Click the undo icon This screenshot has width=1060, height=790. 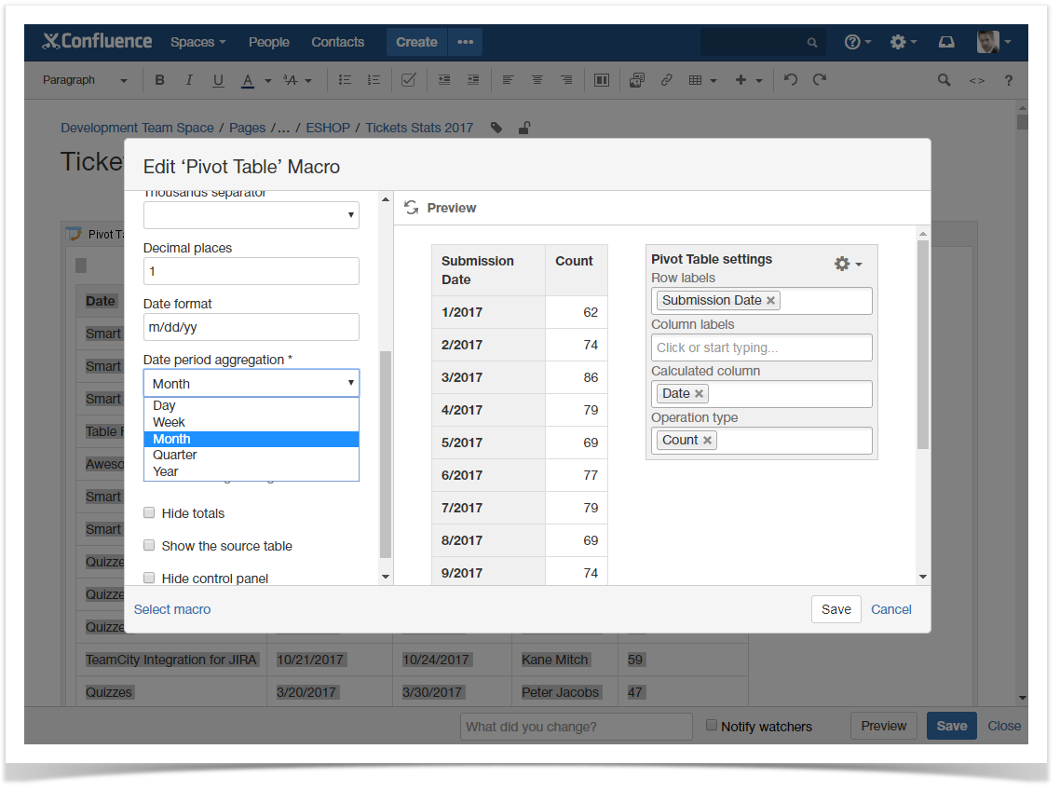(x=790, y=80)
